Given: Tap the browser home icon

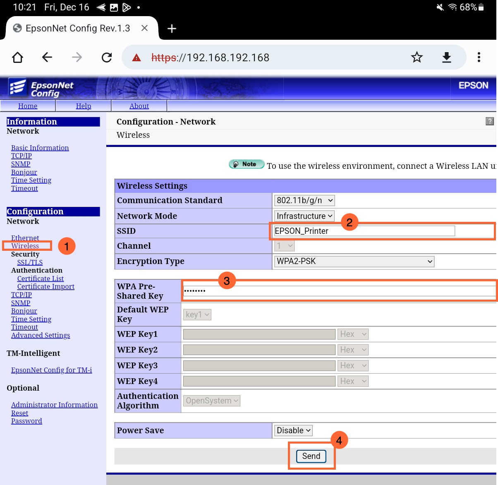Looking at the screenshot, I should click(17, 57).
